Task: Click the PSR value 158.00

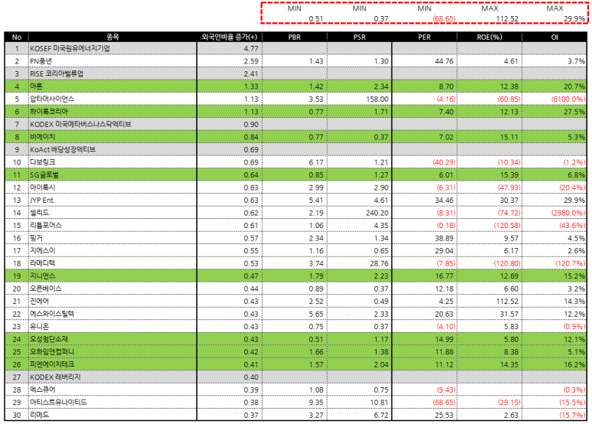Action: tap(377, 99)
